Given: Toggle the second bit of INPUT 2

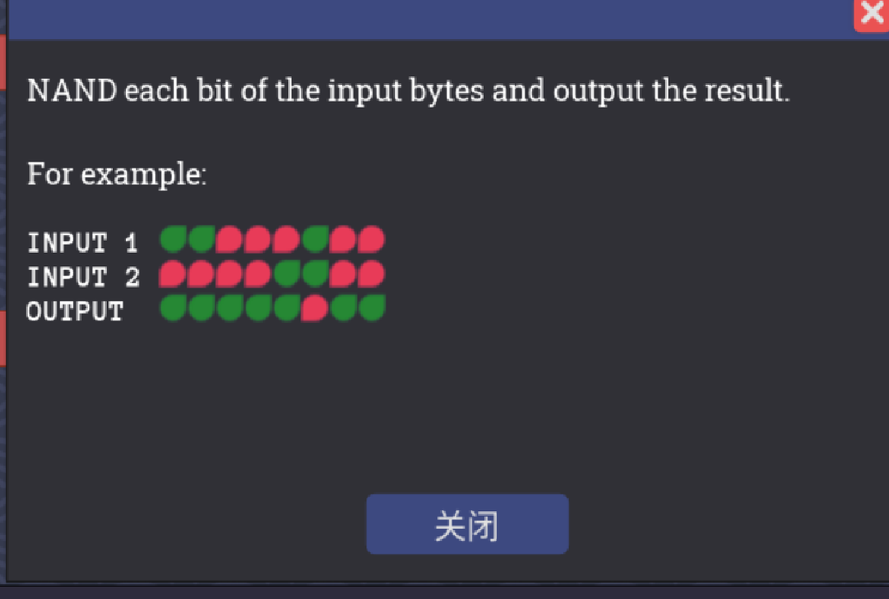Looking at the screenshot, I should tap(201, 272).
